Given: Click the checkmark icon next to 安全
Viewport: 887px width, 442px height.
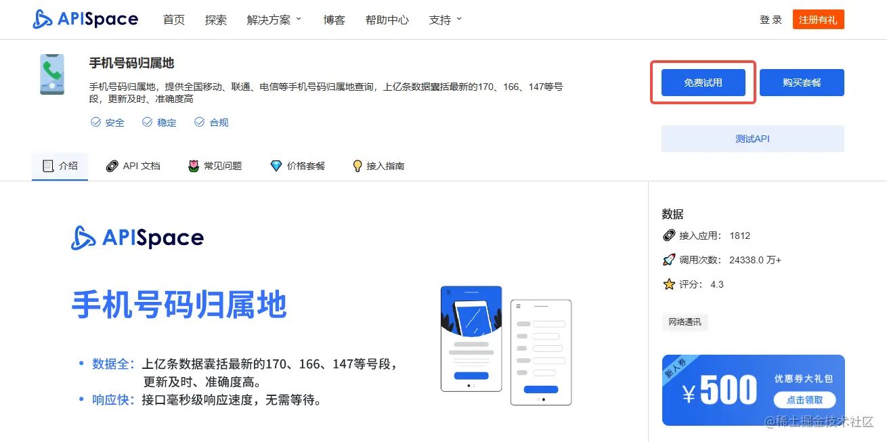Looking at the screenshot, I should (x=95, y=123).
